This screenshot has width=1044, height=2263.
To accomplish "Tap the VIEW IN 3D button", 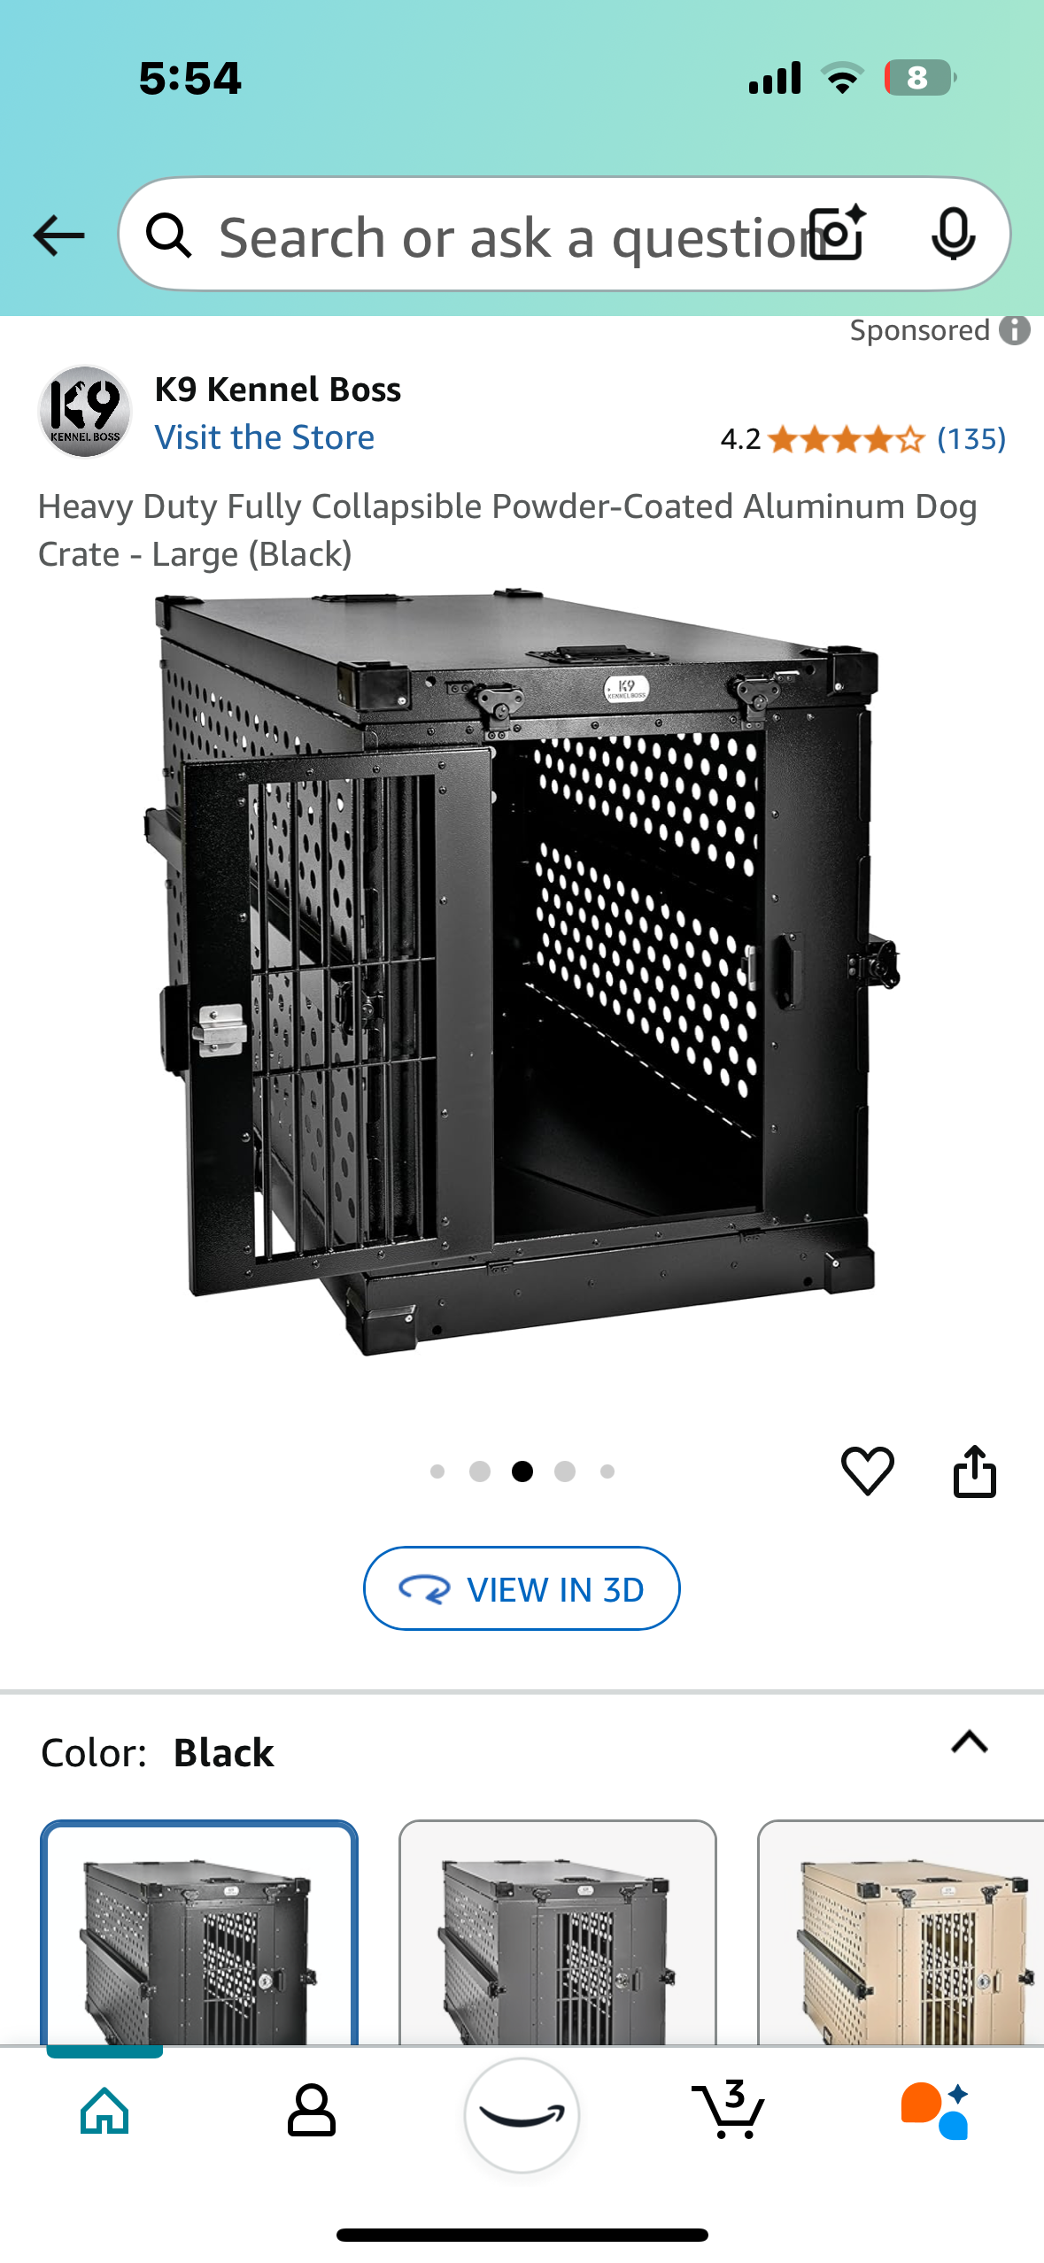I will (x=522, y=1588).
